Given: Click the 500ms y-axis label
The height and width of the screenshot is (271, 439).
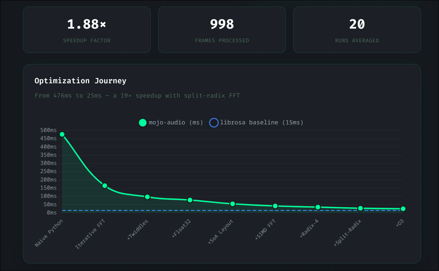Looking at the screenshot, I should 48,130.
